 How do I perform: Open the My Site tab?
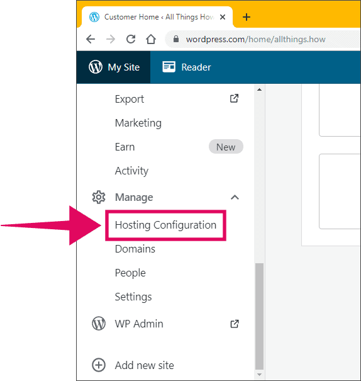click(114, 67)
